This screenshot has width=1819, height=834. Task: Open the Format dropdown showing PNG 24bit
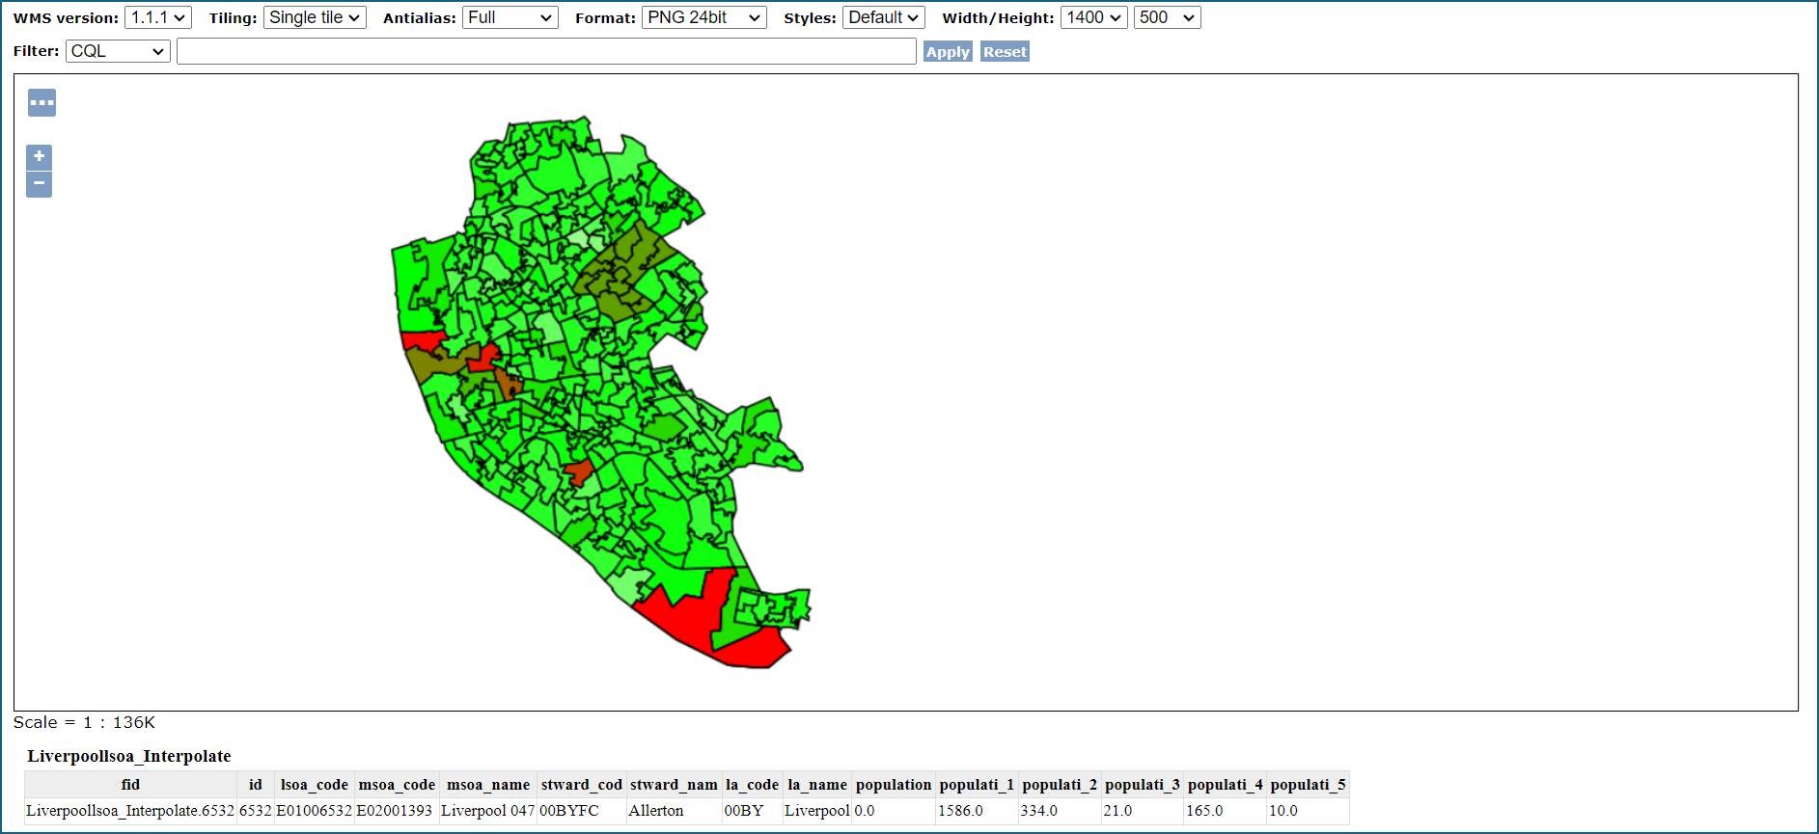pos(703,17)
